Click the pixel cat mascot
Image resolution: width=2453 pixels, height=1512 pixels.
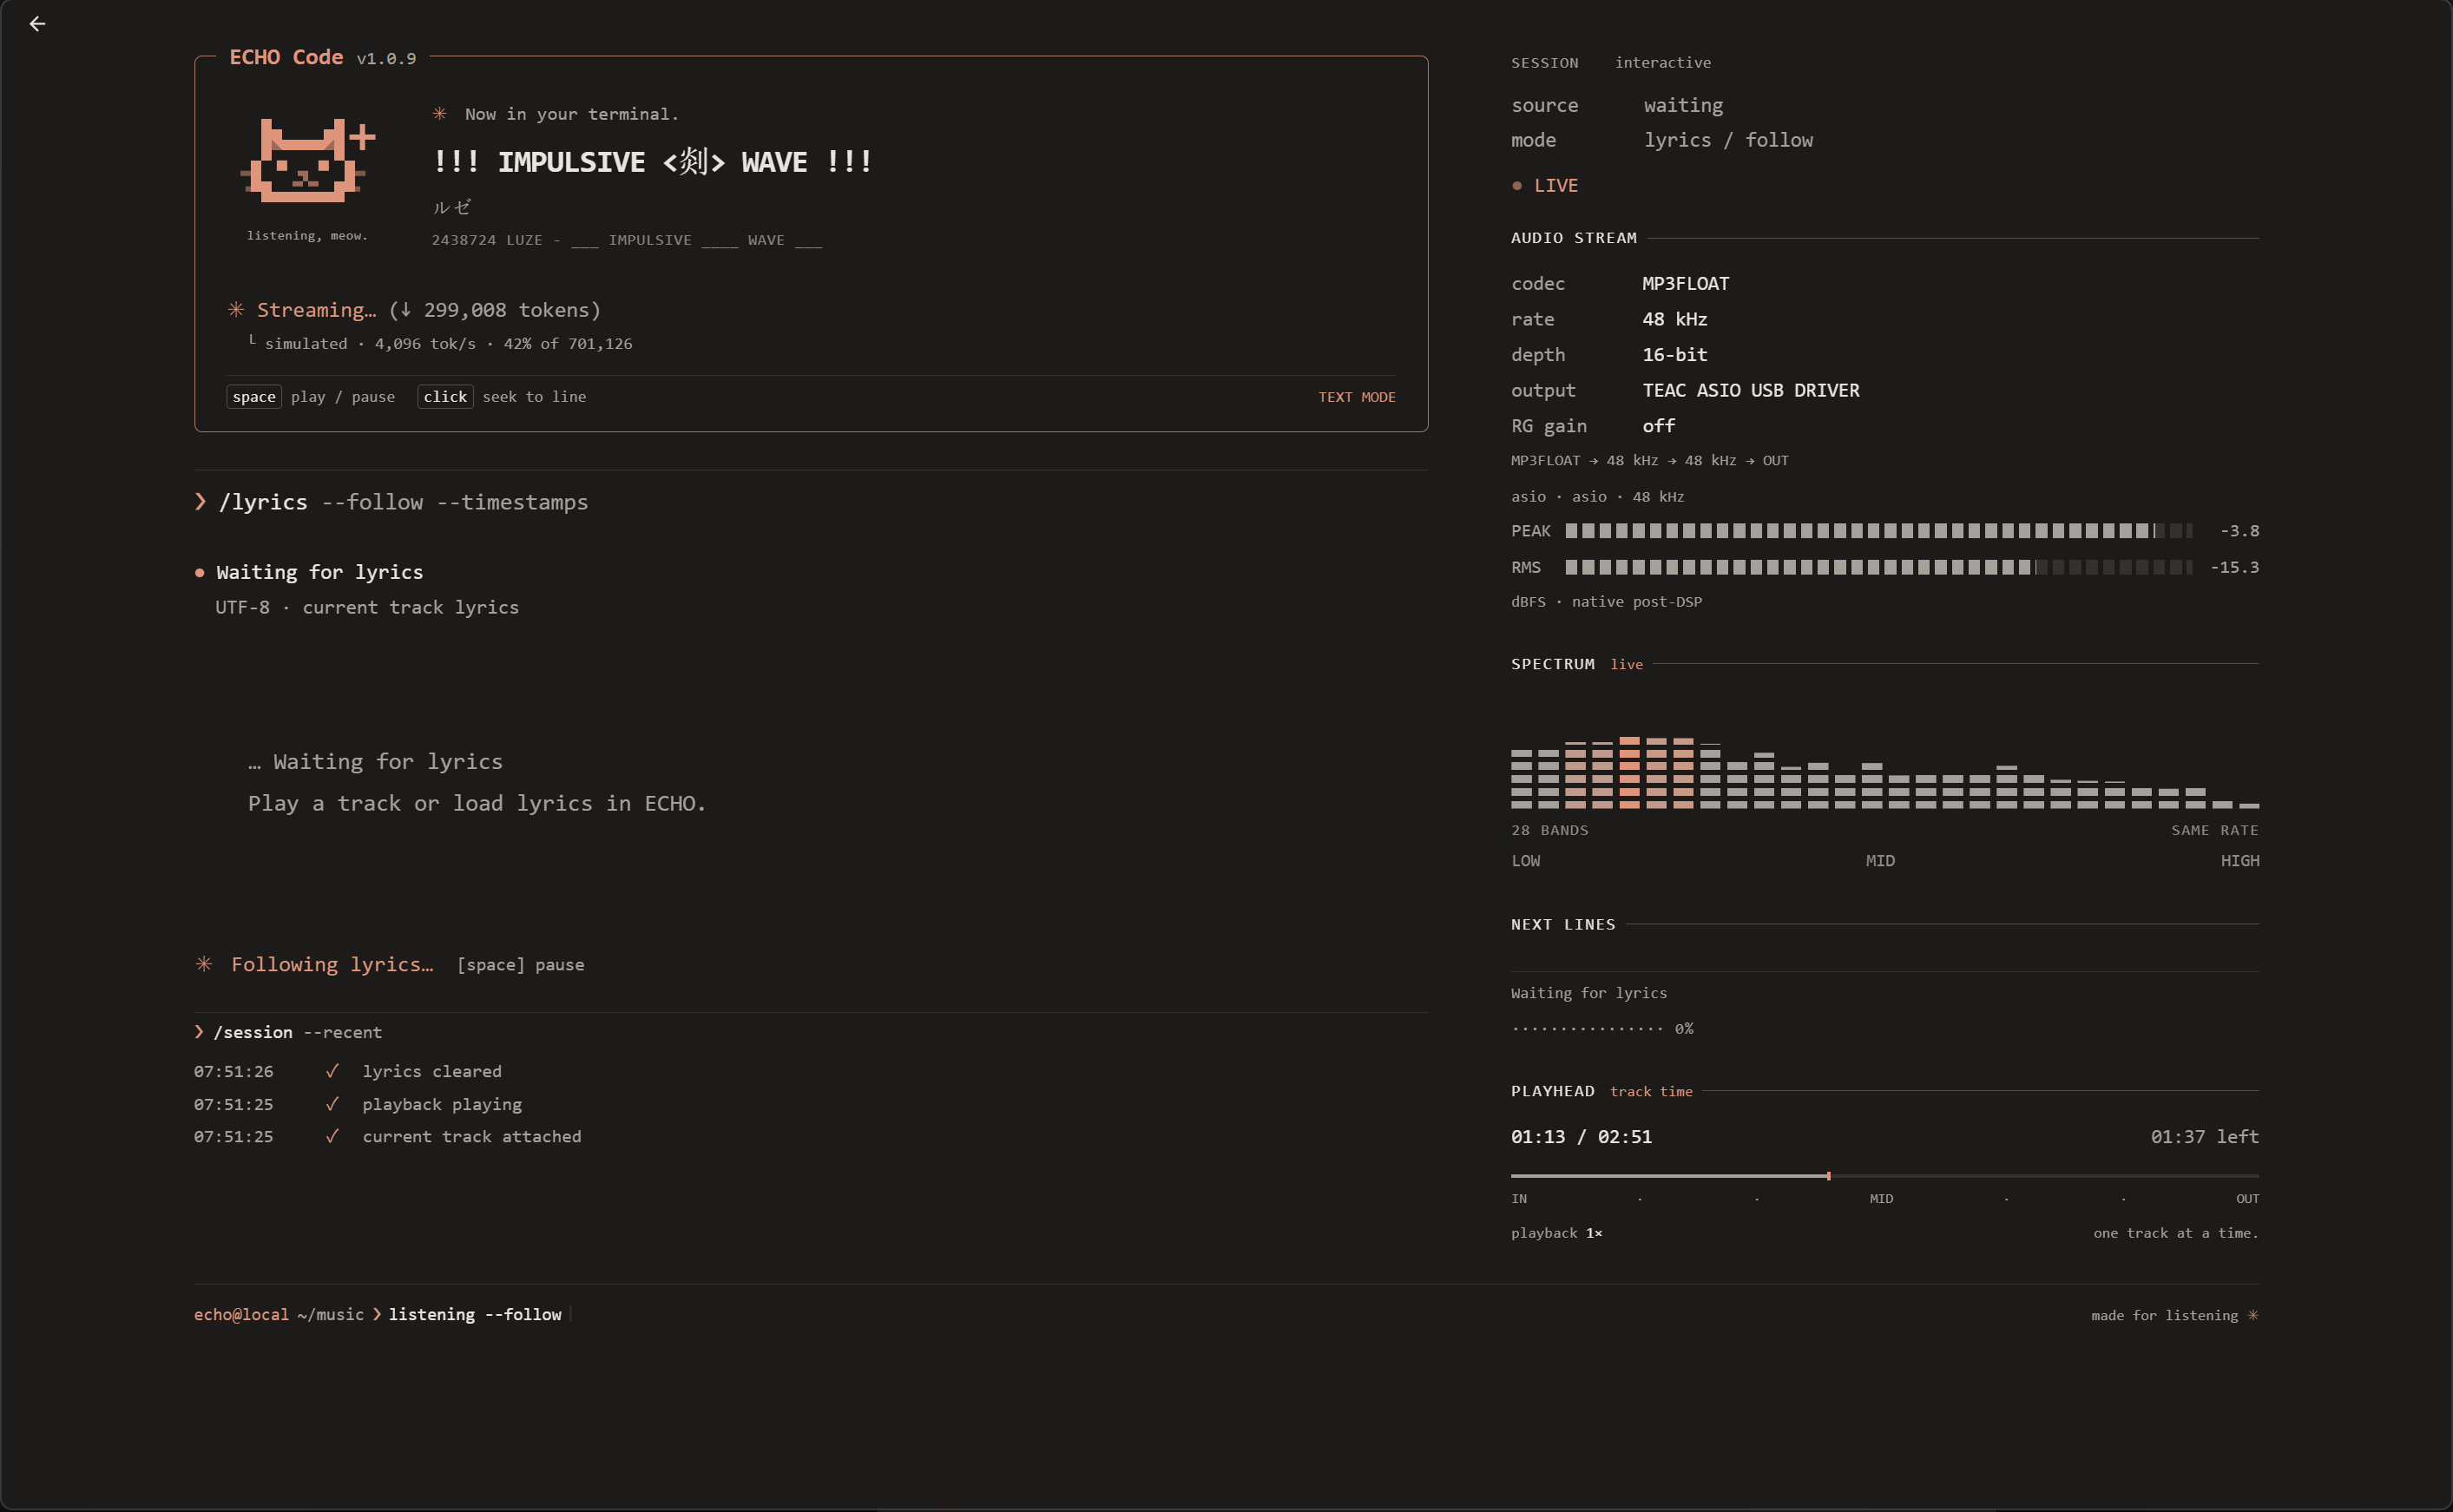coord(307,160)
